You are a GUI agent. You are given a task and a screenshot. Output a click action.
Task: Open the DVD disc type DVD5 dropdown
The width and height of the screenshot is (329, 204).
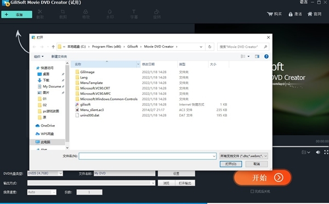coord(45,173)
